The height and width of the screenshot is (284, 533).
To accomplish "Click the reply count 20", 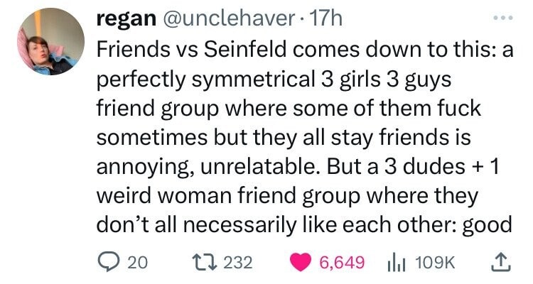I will tap(137, 263).
